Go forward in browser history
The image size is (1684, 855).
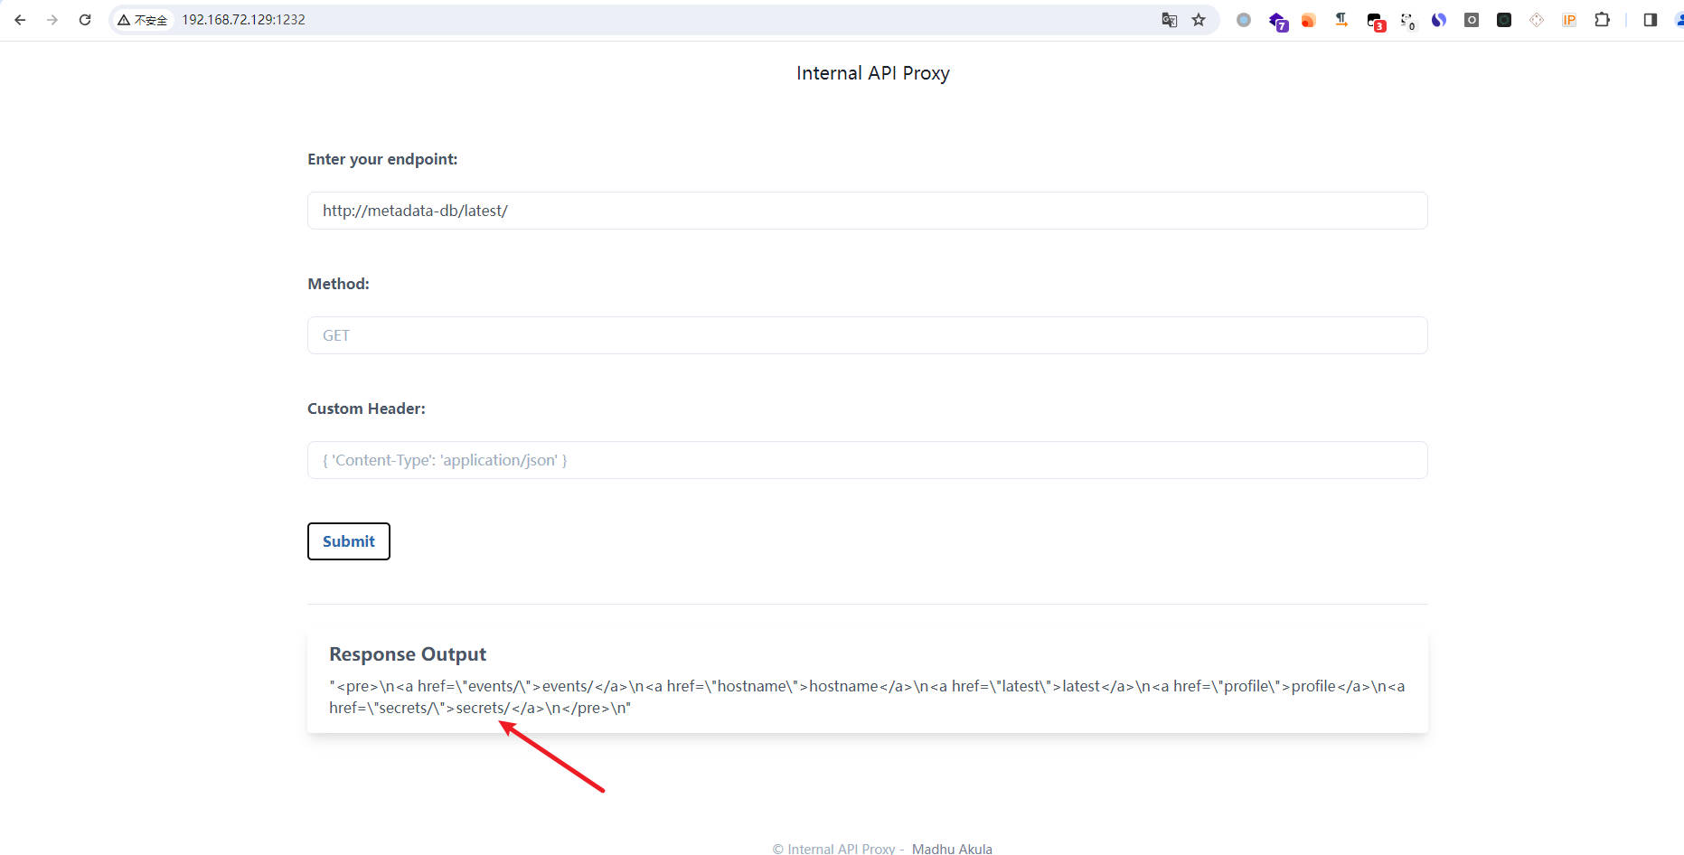52,20
